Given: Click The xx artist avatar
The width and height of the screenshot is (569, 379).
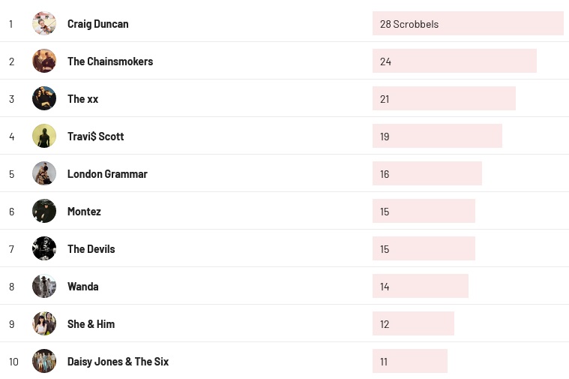Looking at the screenshot, I should 44,98.
